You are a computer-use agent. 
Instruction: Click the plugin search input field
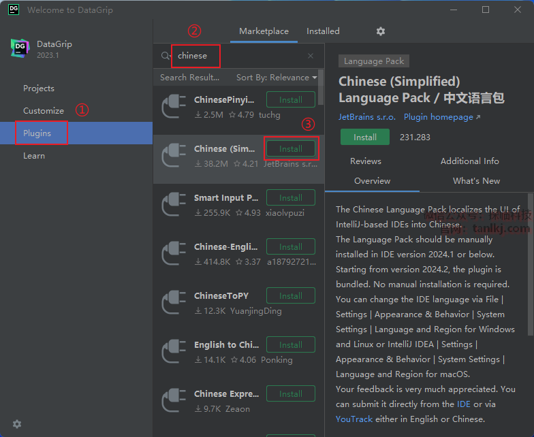click(x=238, y=56)
